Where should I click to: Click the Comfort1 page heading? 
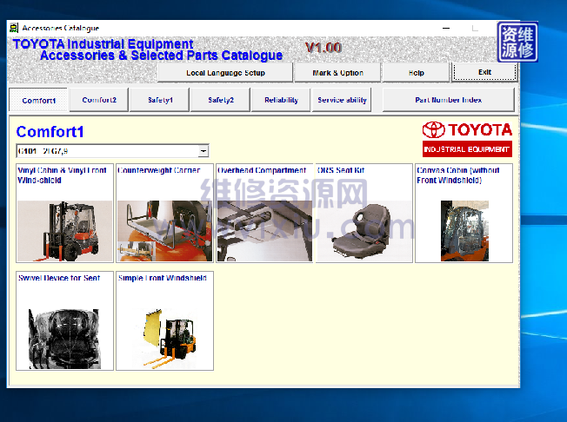[50, 132]
